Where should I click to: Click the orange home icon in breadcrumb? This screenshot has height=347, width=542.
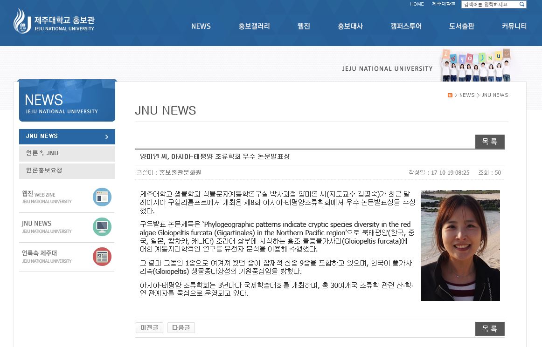point(449,95)
